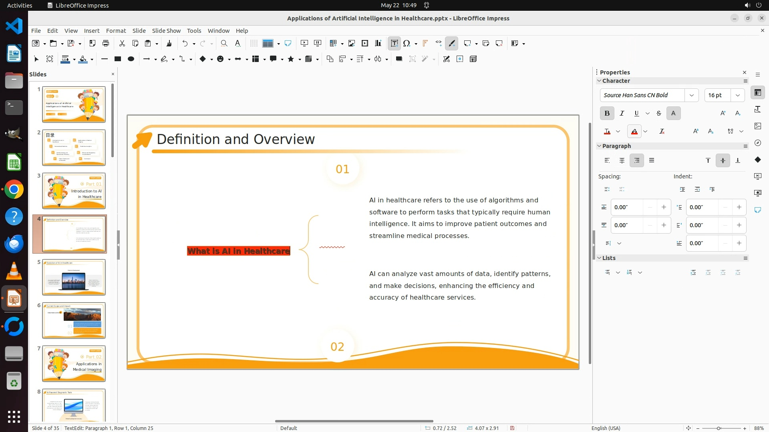Select slide 5 thumbnail
Screen dimensions: 769x432
pos(74,277)
